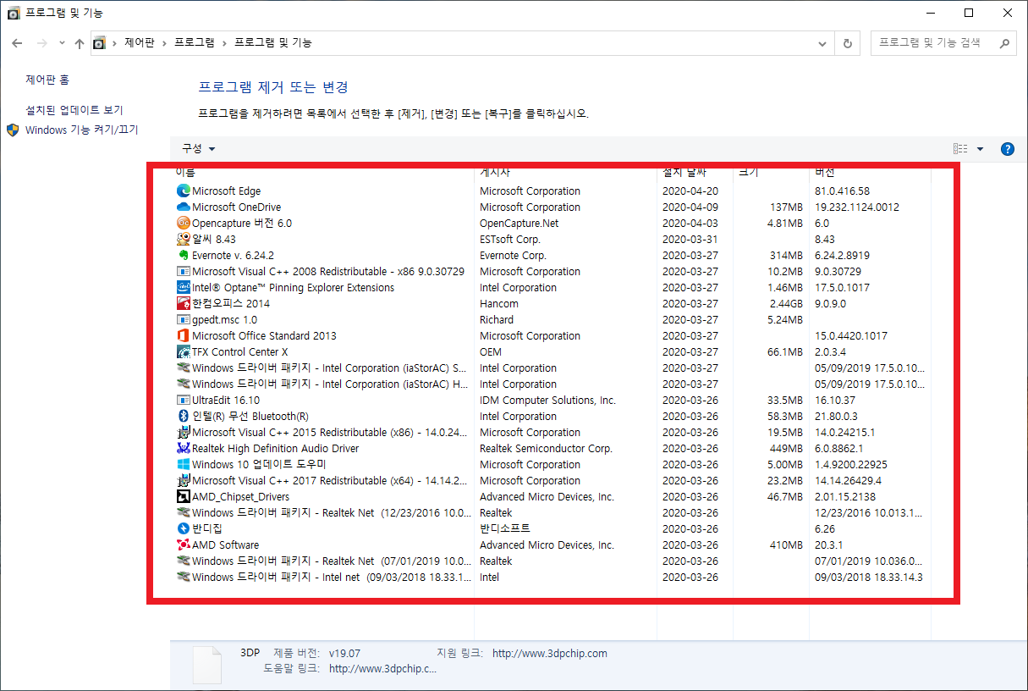The image size is (1028, 691).
Task: Click the IDM Computer Solutions, Inc. cell
Action: tap(547, 401)
